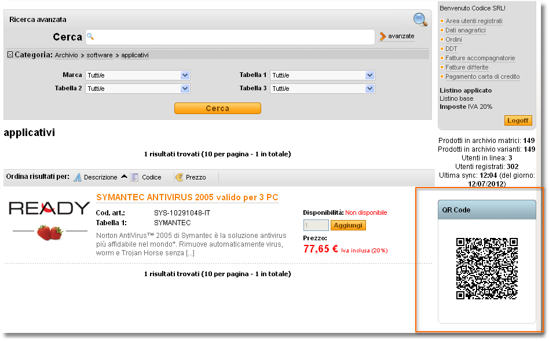Click the small magnifier inside Cerca field
549x341 pixels.
coord(90,36)
